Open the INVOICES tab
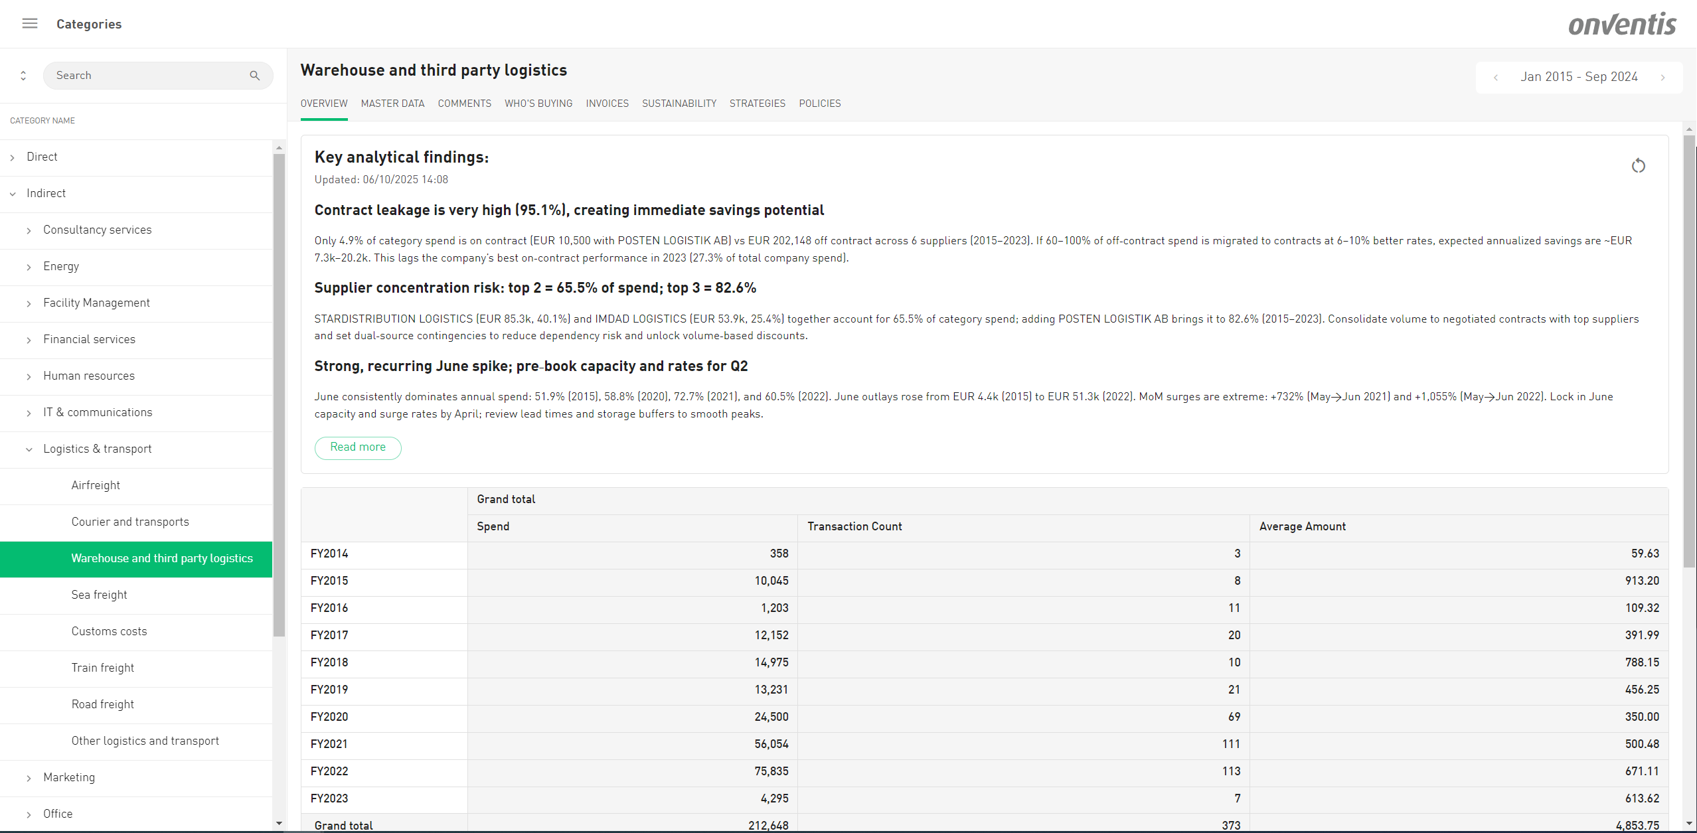This screenshot has height=833, width=1697. (607, 104)
